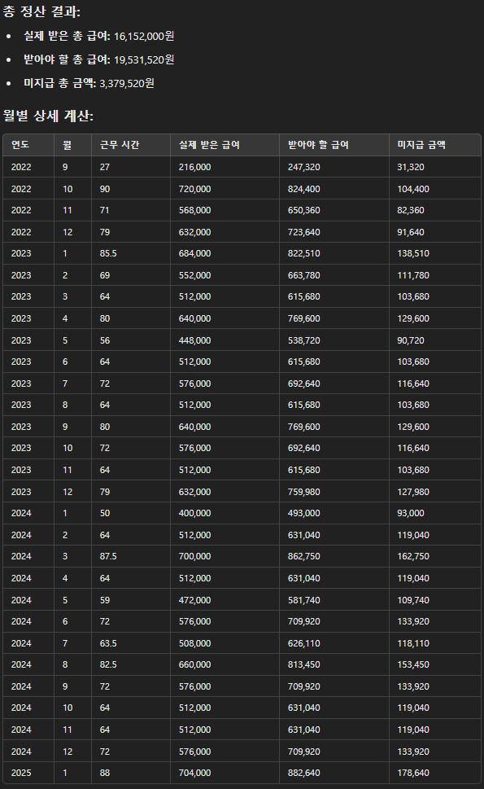The width and height of the screenshot is (484, 789).
Task: Select the 63.5 work hours cell
Action: point(108,643)
